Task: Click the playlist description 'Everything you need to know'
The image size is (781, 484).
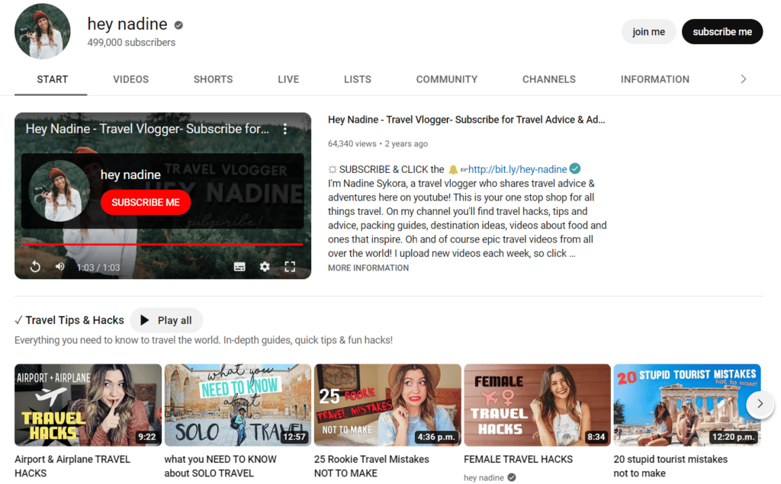Action: [203, 340]
